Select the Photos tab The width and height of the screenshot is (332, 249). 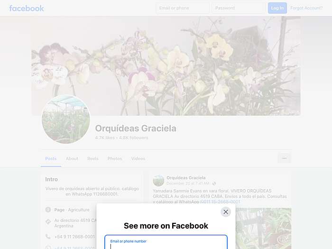115,158
